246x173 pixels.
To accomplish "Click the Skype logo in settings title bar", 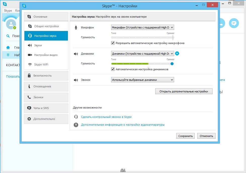I will tap(24, 6).
